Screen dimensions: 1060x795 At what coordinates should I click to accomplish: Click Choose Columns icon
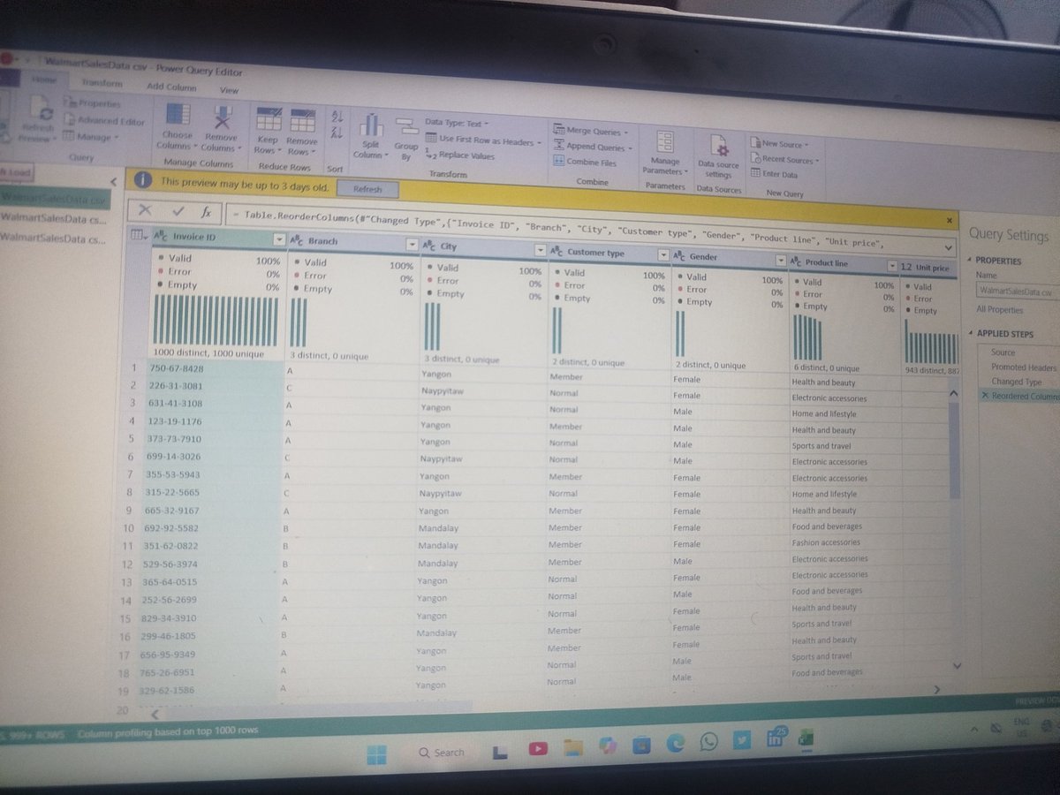pos(178,115)
